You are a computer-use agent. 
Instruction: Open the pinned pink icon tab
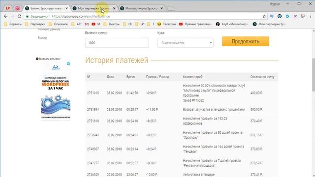pyautogui.click(x=18, y=8)
